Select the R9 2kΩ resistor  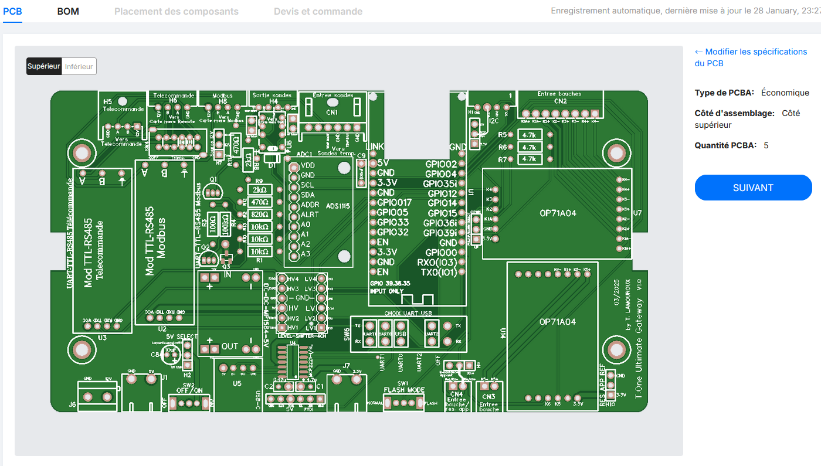pyautogui.click(x=259, y=190)
